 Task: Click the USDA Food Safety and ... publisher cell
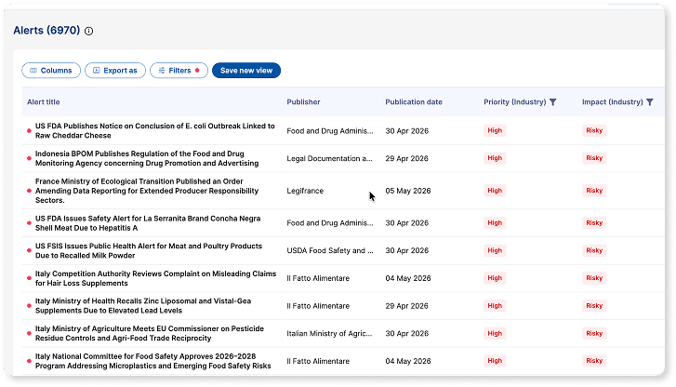pyautogui.click(x=330, y=250)
